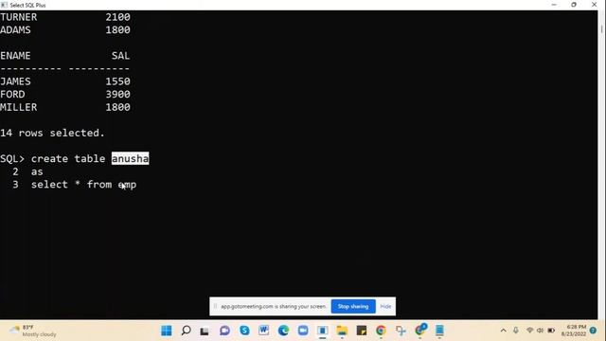Image resolution: width=606 pixels, height=341 pixels.
Task: Click the name JAMES
Action: point(15,81)
